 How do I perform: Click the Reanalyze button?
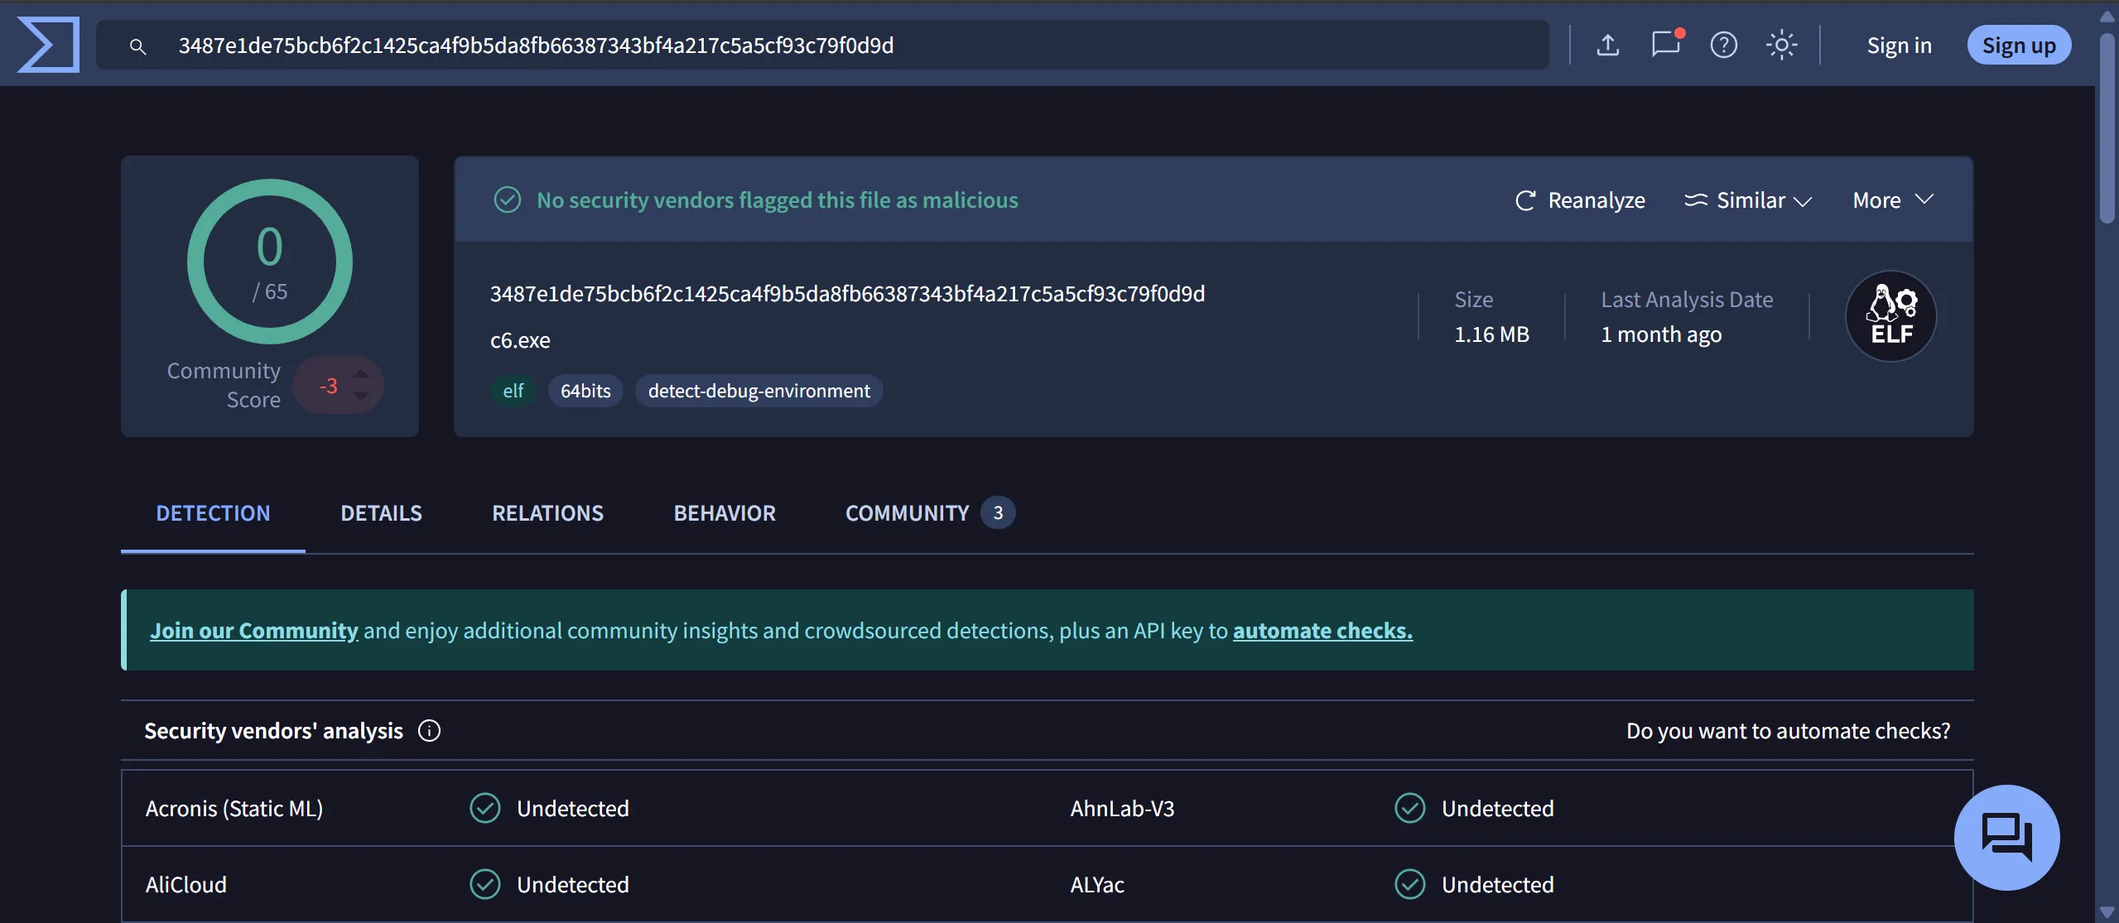pos(1579,200)
